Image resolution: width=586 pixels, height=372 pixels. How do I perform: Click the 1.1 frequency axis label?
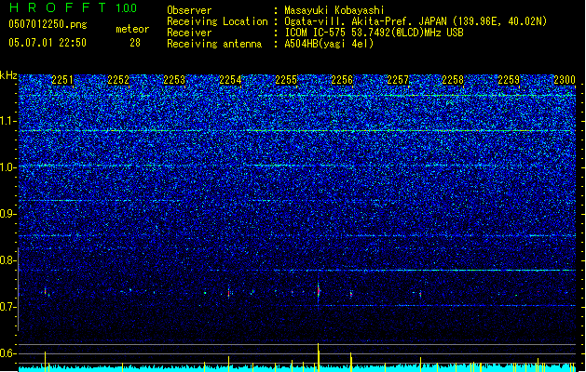pos(8,121)
